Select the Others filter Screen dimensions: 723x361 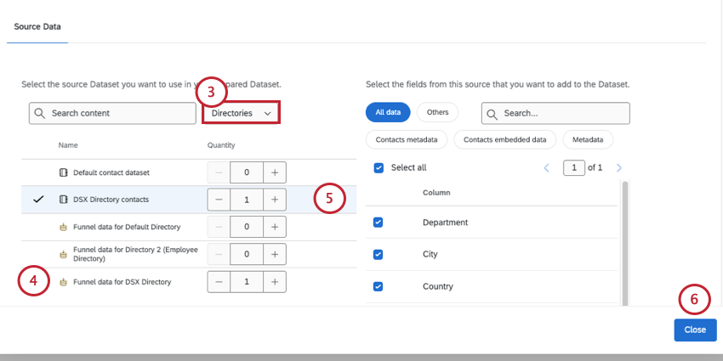tap(437, 112)
